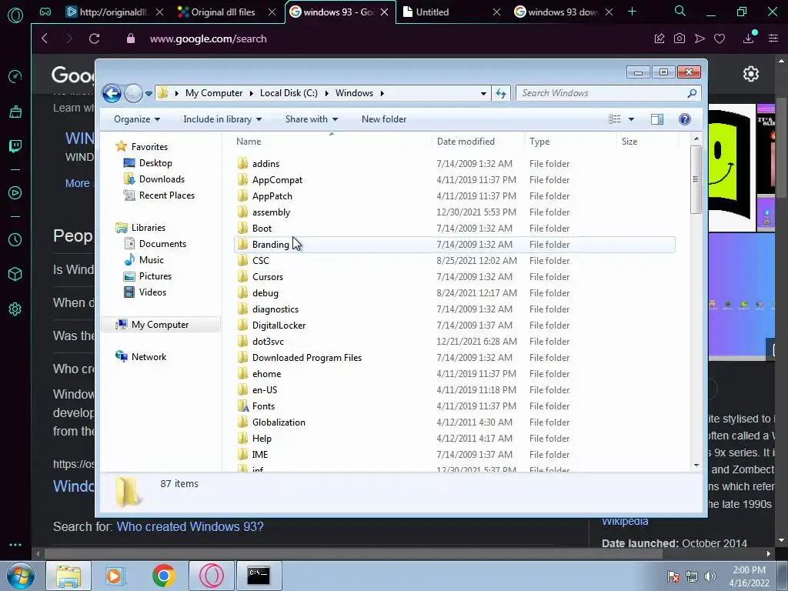Viewport: 788px width, 591px height.
Task: Open Chrome from the taskbar
Action: 163,576
